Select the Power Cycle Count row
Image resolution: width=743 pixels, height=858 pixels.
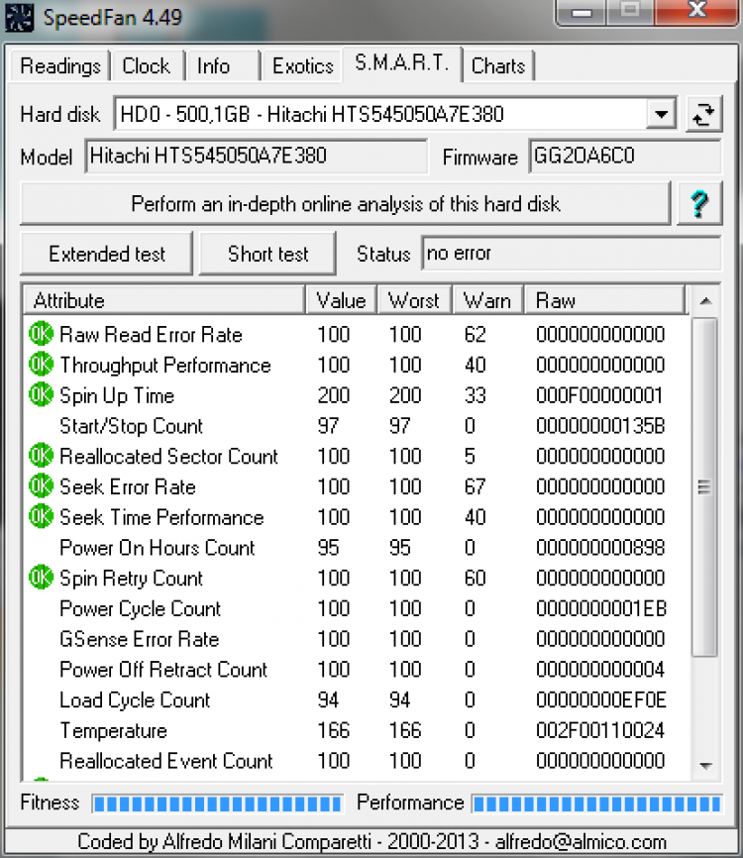pos(356,608)
